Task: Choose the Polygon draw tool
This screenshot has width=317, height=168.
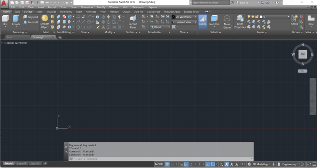Action: coord(78,27)
